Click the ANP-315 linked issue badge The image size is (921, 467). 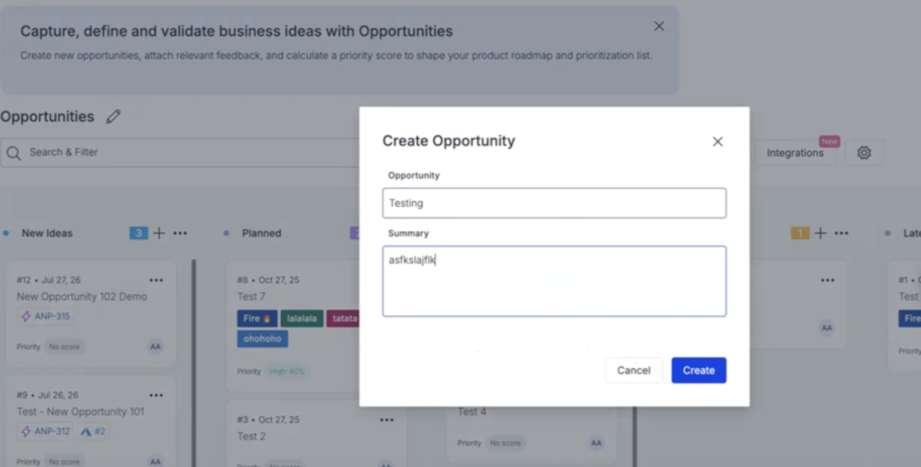(46, 316)
